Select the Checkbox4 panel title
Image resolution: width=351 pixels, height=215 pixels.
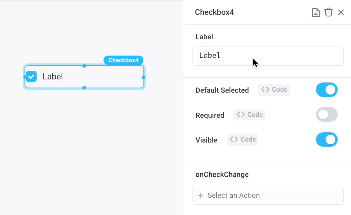pyautogui.click(x=214, y=12)
